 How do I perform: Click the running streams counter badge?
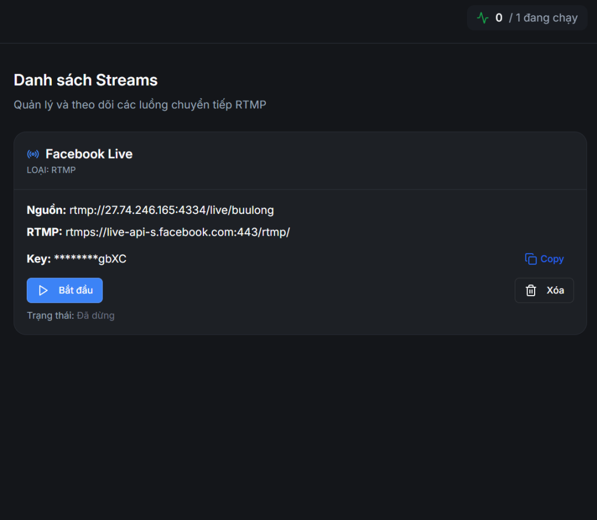click(x=527, y=18)
